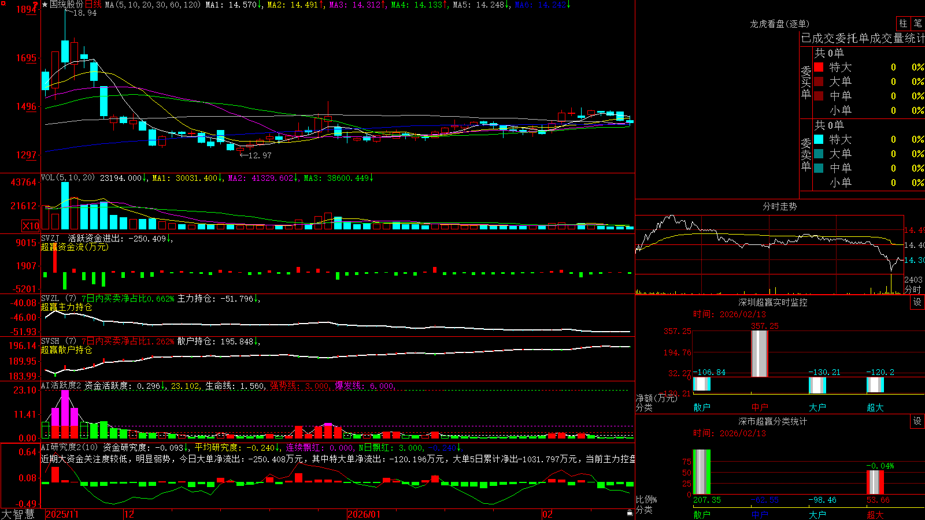925x520 pixels.
Task: Click the AI研究度2(10) indicator label
Action: coord(70,447)
